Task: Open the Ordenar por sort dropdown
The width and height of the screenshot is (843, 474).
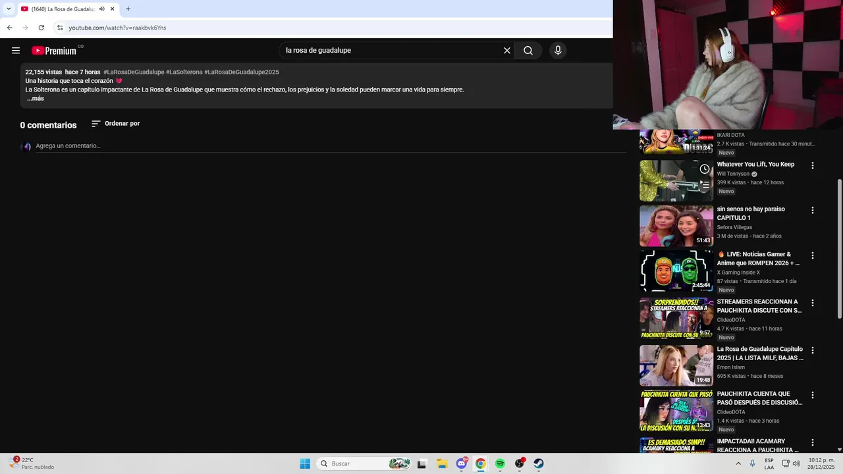Action: pos(115,124)
